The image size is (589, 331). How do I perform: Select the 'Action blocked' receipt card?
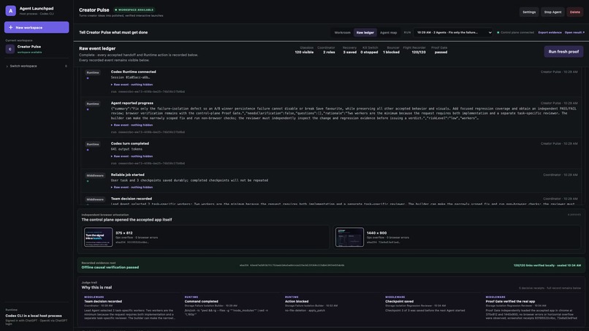coord(330,308)
